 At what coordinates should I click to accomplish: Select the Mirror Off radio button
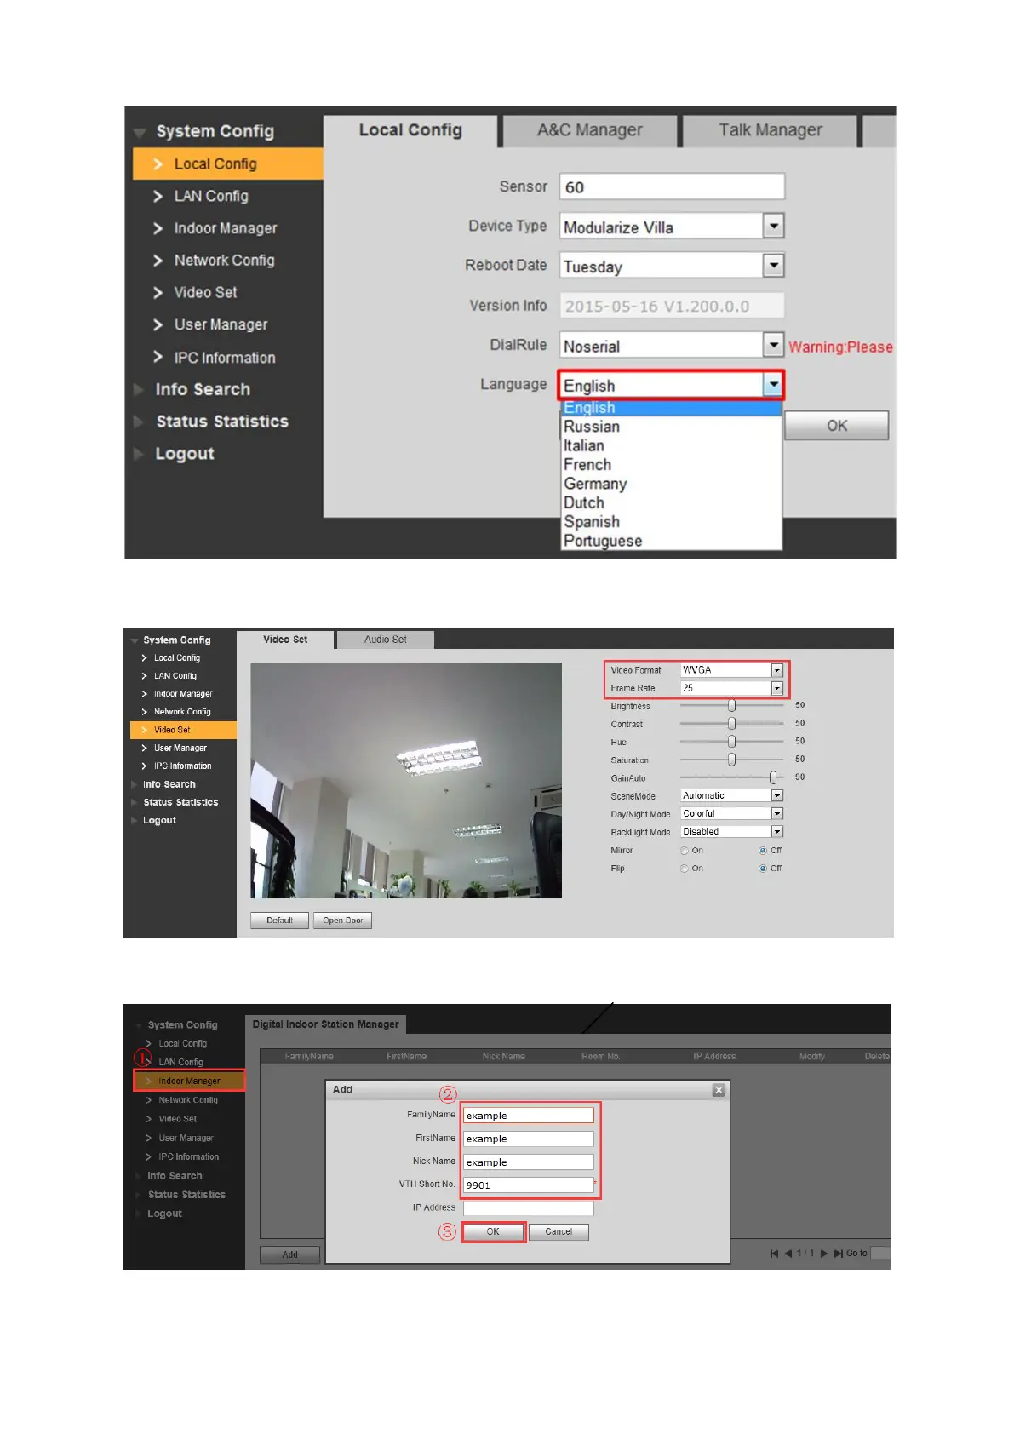(x=763, y=851)
